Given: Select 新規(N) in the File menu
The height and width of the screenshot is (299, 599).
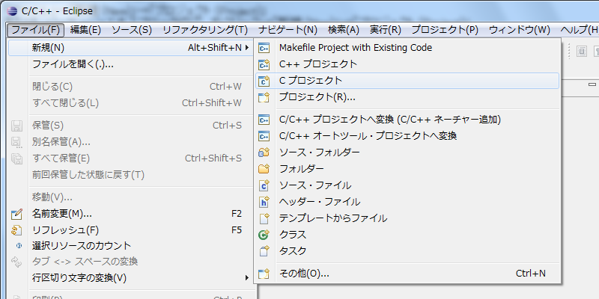Looking at the screenshot, I should (x=130, y=48).
